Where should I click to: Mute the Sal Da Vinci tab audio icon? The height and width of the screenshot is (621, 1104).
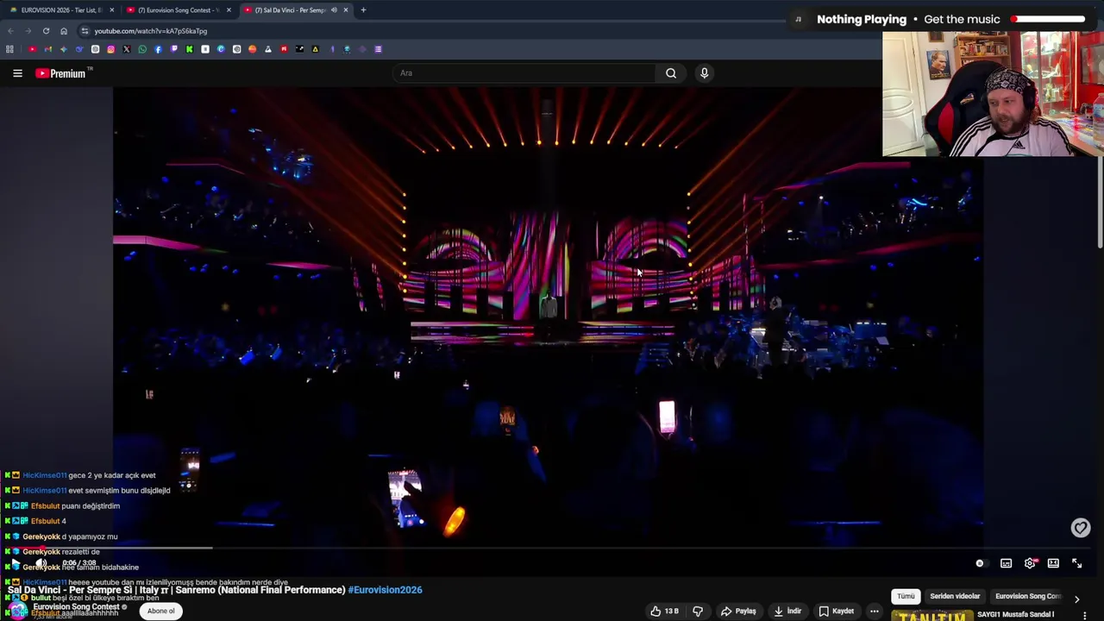coord(333,10)
